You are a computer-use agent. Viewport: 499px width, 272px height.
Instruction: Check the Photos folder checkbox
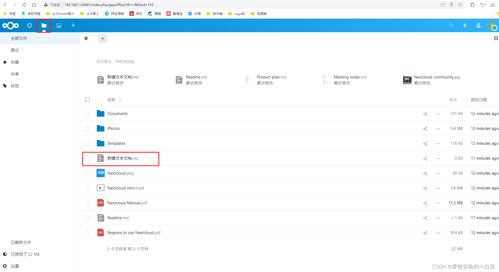pyautogui.click(x=87, y=129)
